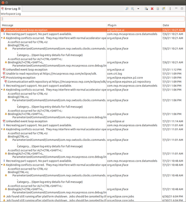Collapse Keybinding conflicts entry from 7/1/21 1:06 PM

(2, 90)
